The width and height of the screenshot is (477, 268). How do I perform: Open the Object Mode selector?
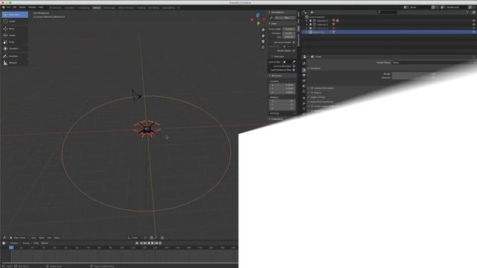coord(19,238)
